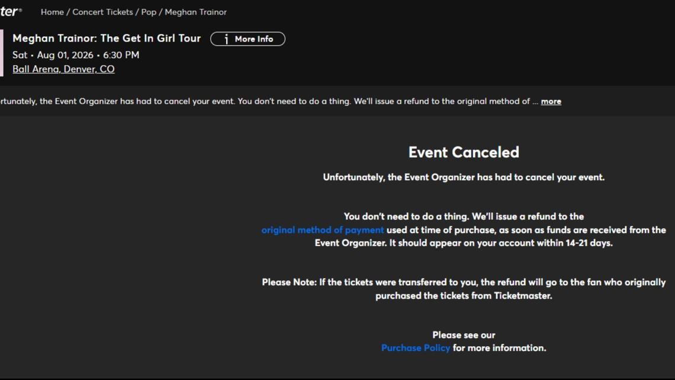This screenshot has width=675, height=380.
Task: Click the bold 'Unfortunately' line below the heading
Action: [464, 177]
